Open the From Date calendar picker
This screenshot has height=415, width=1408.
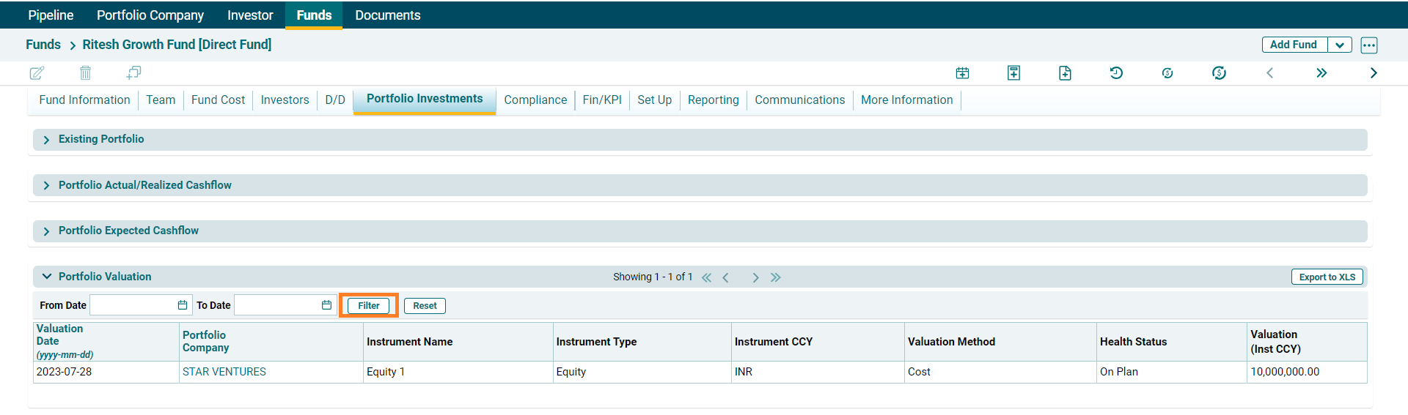[x=183, y=305]
